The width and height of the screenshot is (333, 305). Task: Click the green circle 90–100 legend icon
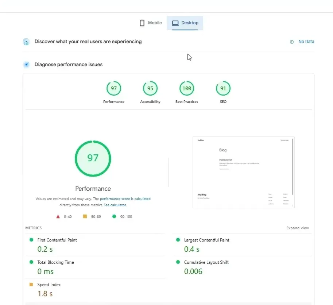tap(114, 216)
